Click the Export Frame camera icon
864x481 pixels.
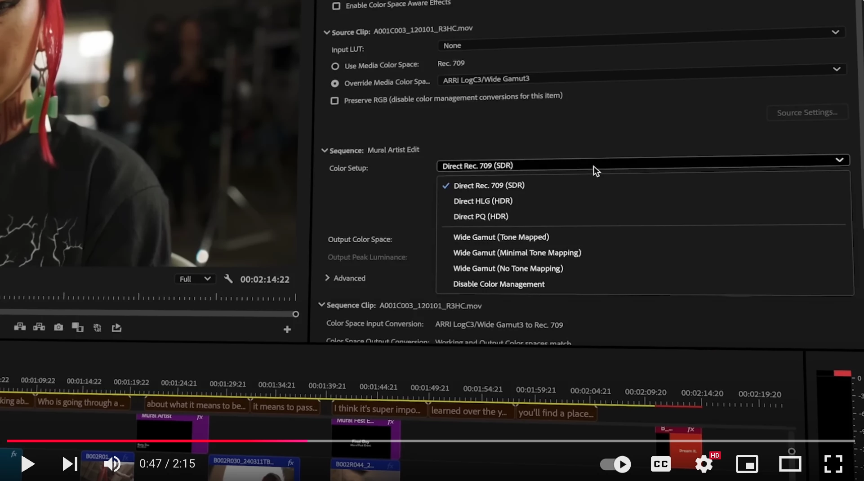tap(58, 327)
